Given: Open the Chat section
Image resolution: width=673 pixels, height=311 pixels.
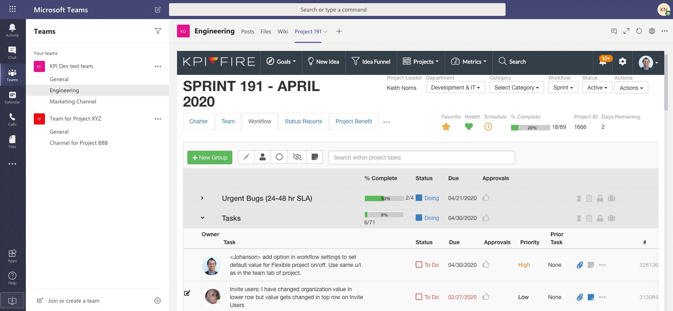Looking at the screenshot, I should tap(12, 52).
